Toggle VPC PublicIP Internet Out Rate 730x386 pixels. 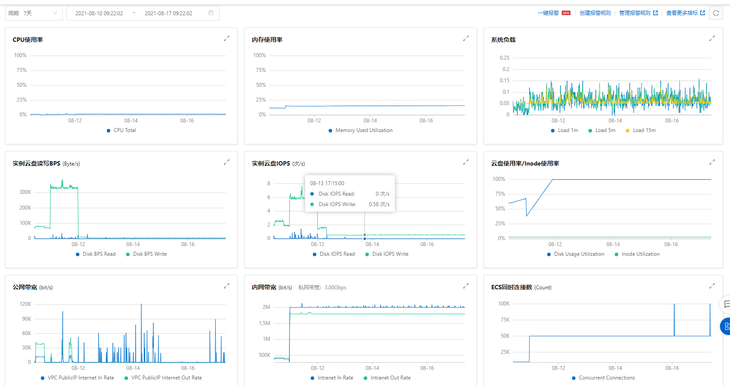pyautogui.click(x=163, y=378)
